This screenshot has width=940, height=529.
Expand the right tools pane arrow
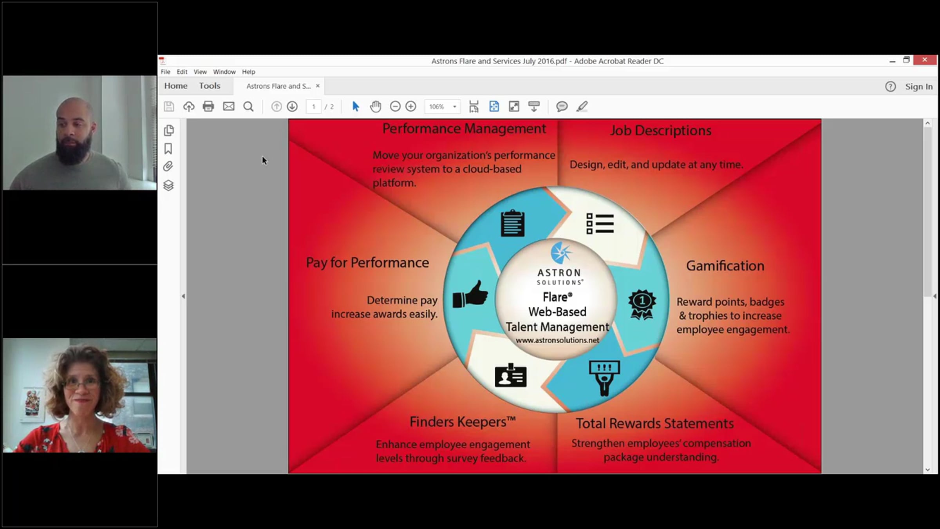[935, 297]
